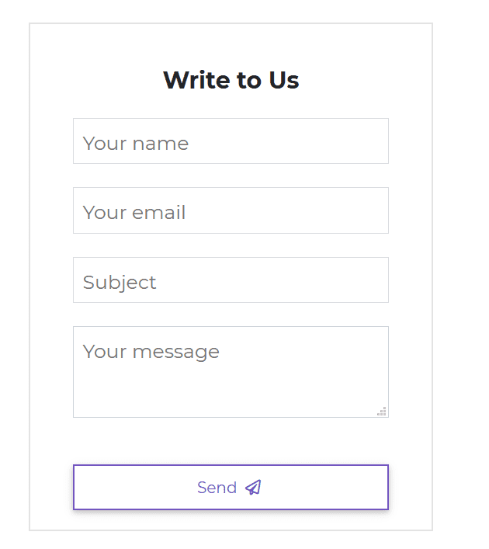Screen dimensions: 489x549
Task: Click the "Send" text label
Action: pos(217,488)
